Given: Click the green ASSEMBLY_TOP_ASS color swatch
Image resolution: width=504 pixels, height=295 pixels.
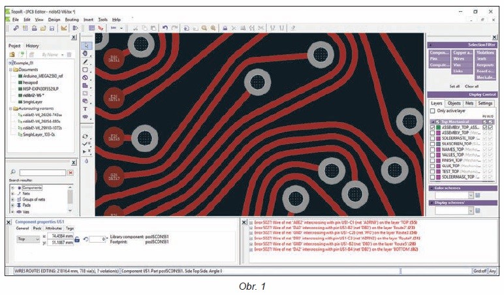Looking at the screenshot, I should (438, 127).
